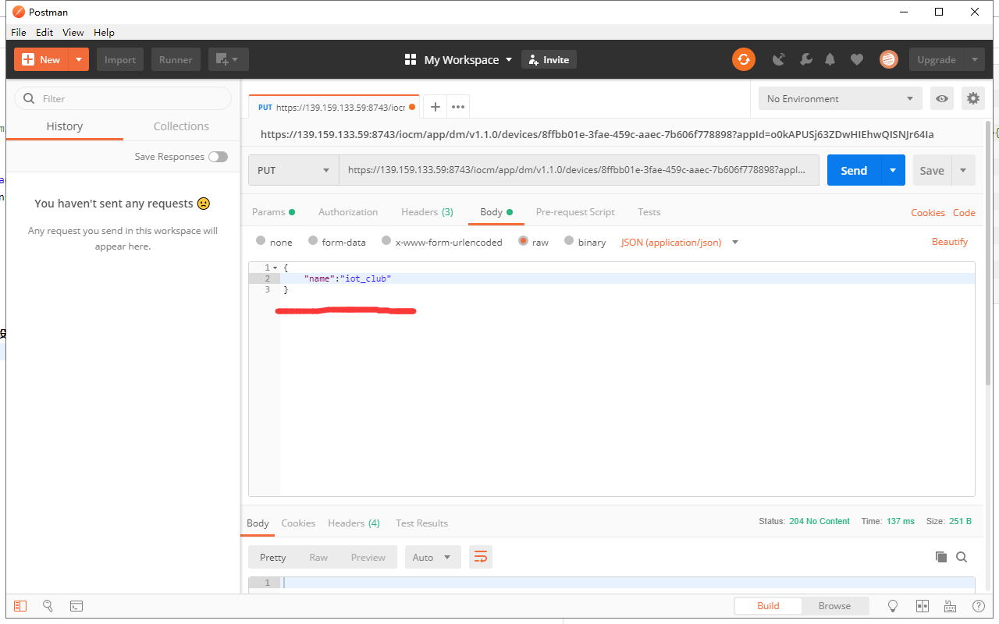Open settings via the wrench icon
Viewport: 999px width, 624px height.
pos(806,59)
